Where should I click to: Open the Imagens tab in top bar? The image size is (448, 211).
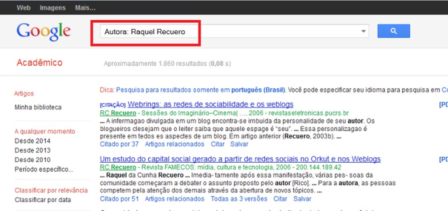point(52,8)
